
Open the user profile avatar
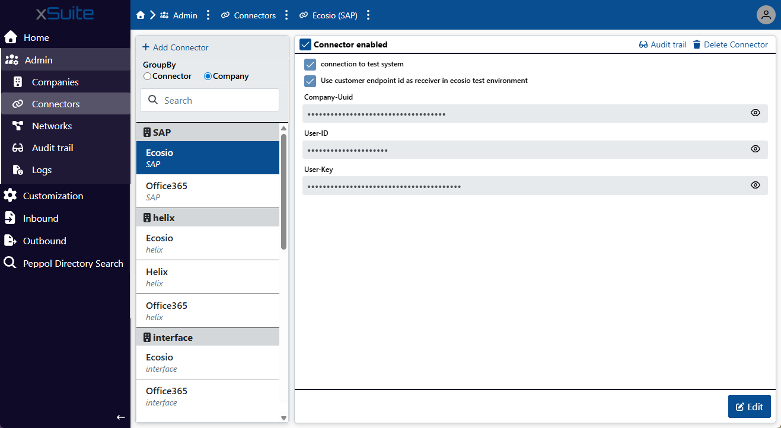click(766, 15)
